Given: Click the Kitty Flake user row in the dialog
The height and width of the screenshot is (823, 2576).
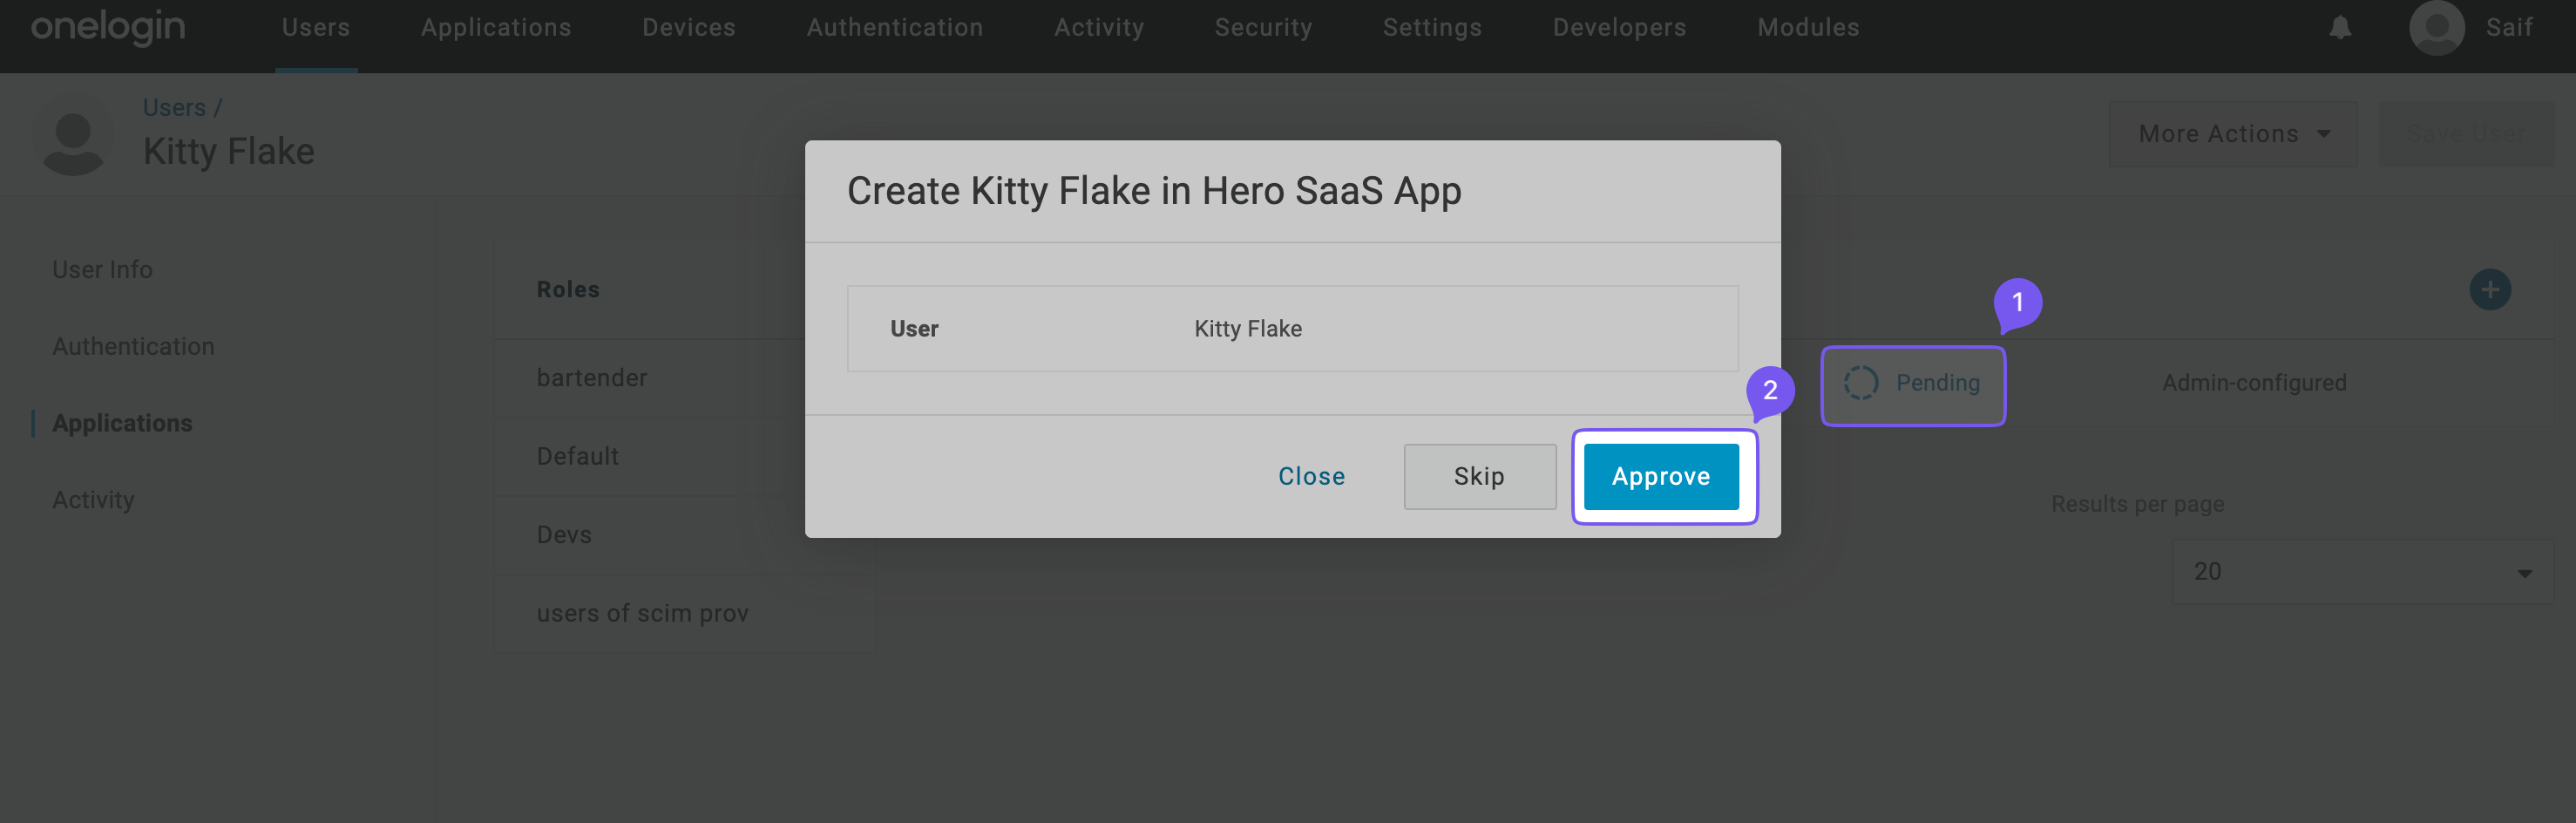Looking at the screenshot, I should (x=1291, y=328).
